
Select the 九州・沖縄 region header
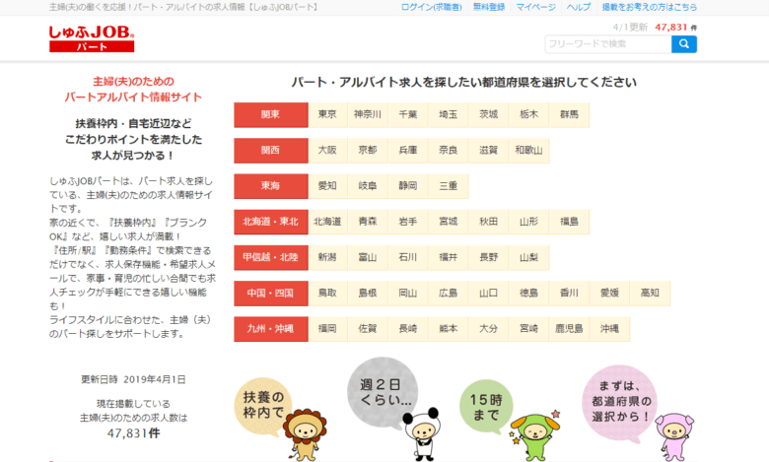point(271,329)
